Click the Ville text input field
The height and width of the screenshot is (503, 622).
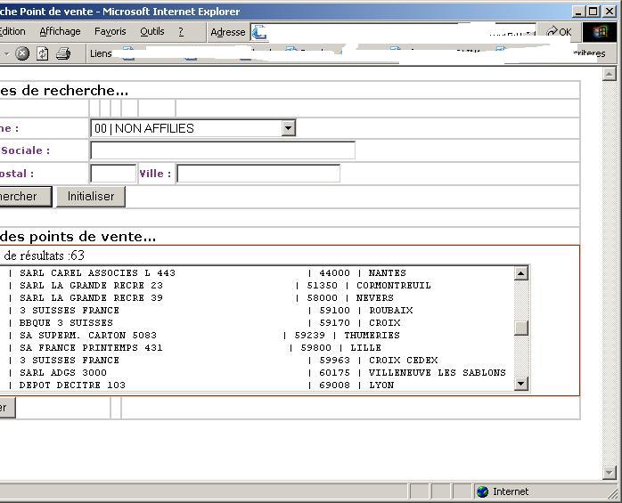coord(258,174)
